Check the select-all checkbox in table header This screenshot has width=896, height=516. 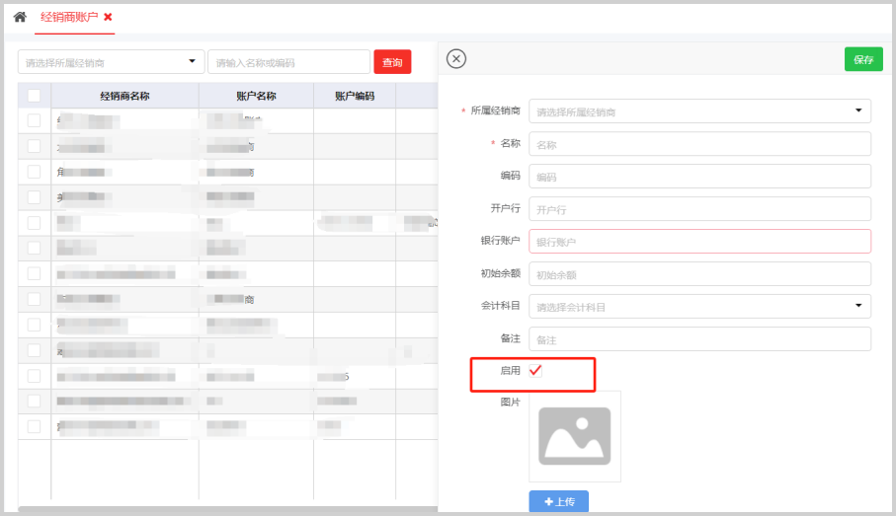pos(35,96)
